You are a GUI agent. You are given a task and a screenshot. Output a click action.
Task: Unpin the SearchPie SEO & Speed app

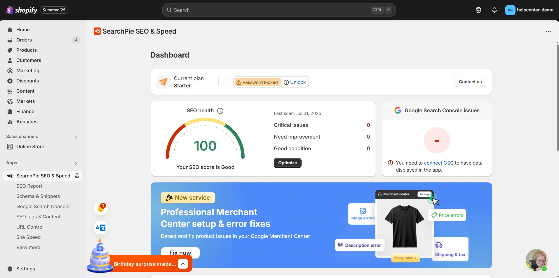coord(77,176)
